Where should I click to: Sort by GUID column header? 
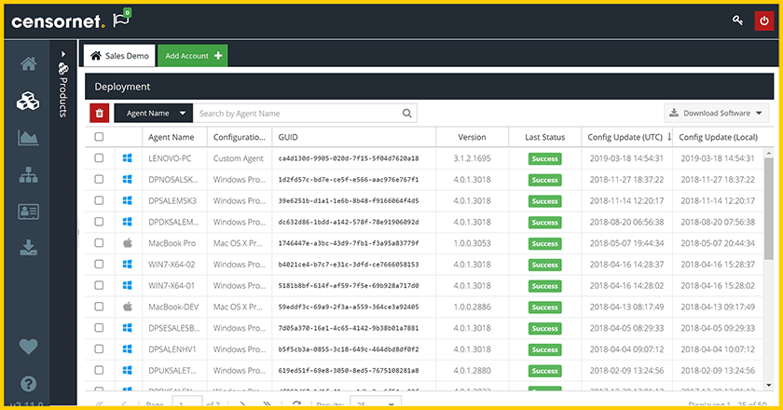[x=354, y=137]
